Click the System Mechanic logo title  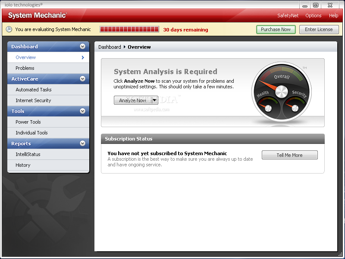click(x=38, y=16)
